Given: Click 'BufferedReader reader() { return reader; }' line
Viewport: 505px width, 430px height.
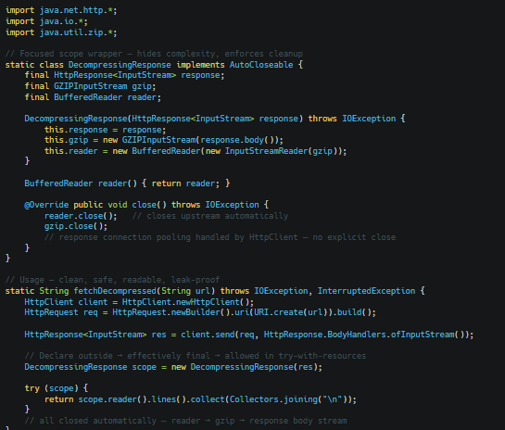Looking at the screenshot, I should [127, 183].
